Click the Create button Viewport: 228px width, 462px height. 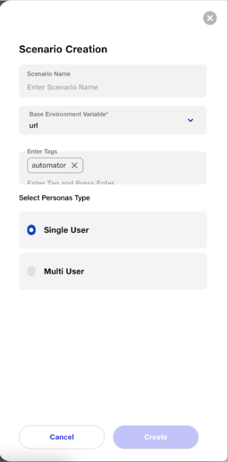point(155,437)
